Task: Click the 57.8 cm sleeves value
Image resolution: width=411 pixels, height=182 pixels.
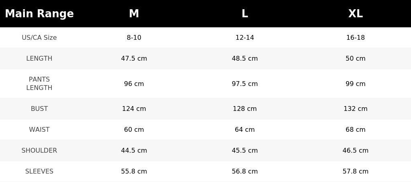Action: (356, 171)
